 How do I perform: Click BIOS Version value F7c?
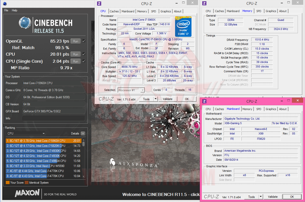tap(261, 155)
